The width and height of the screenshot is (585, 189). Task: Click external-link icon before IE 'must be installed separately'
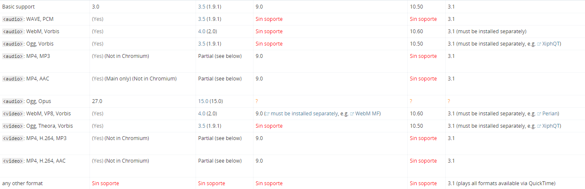[x=267, y=114]
